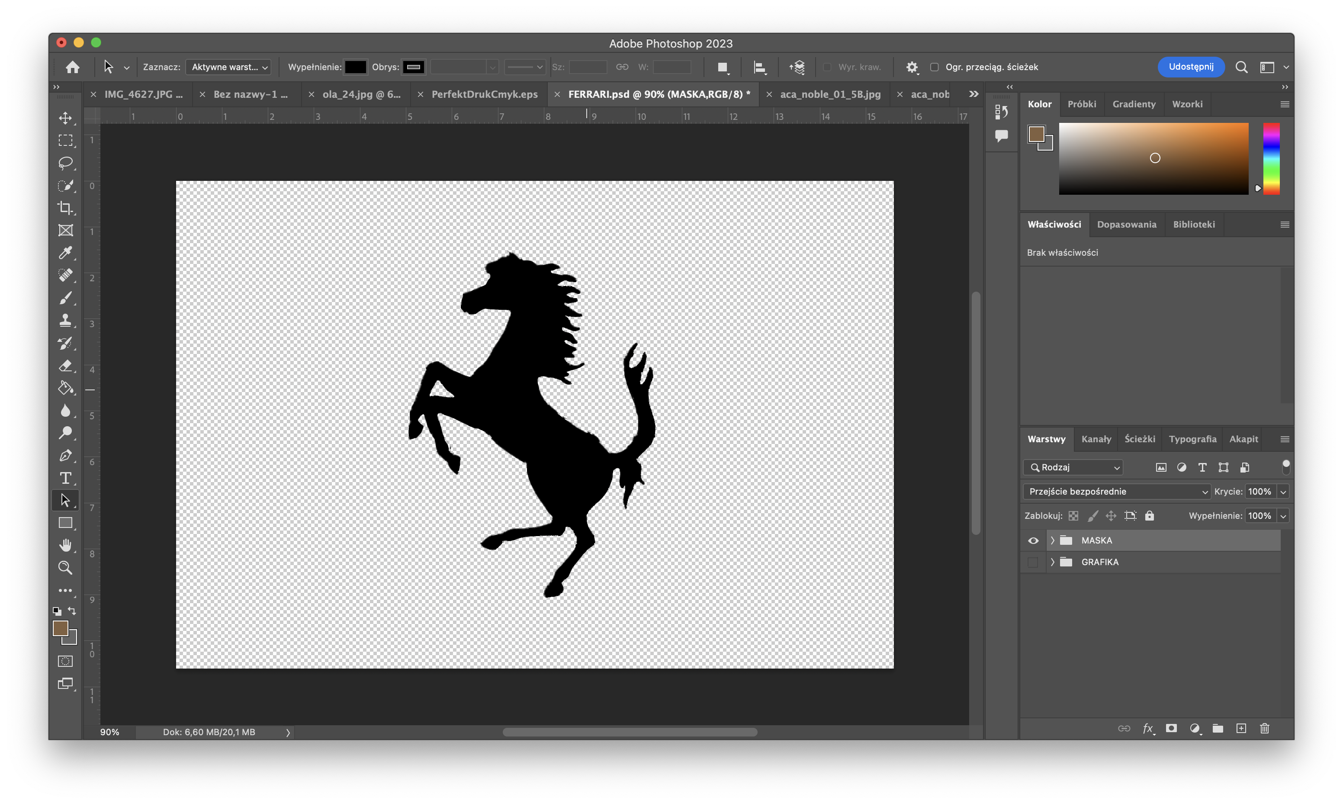
Task: Open the Zaznacz Aktywne warst... dropdown
Action: coord(228,67)
